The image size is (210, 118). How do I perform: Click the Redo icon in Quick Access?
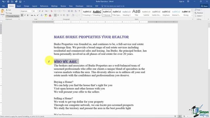tap(8, 2)
